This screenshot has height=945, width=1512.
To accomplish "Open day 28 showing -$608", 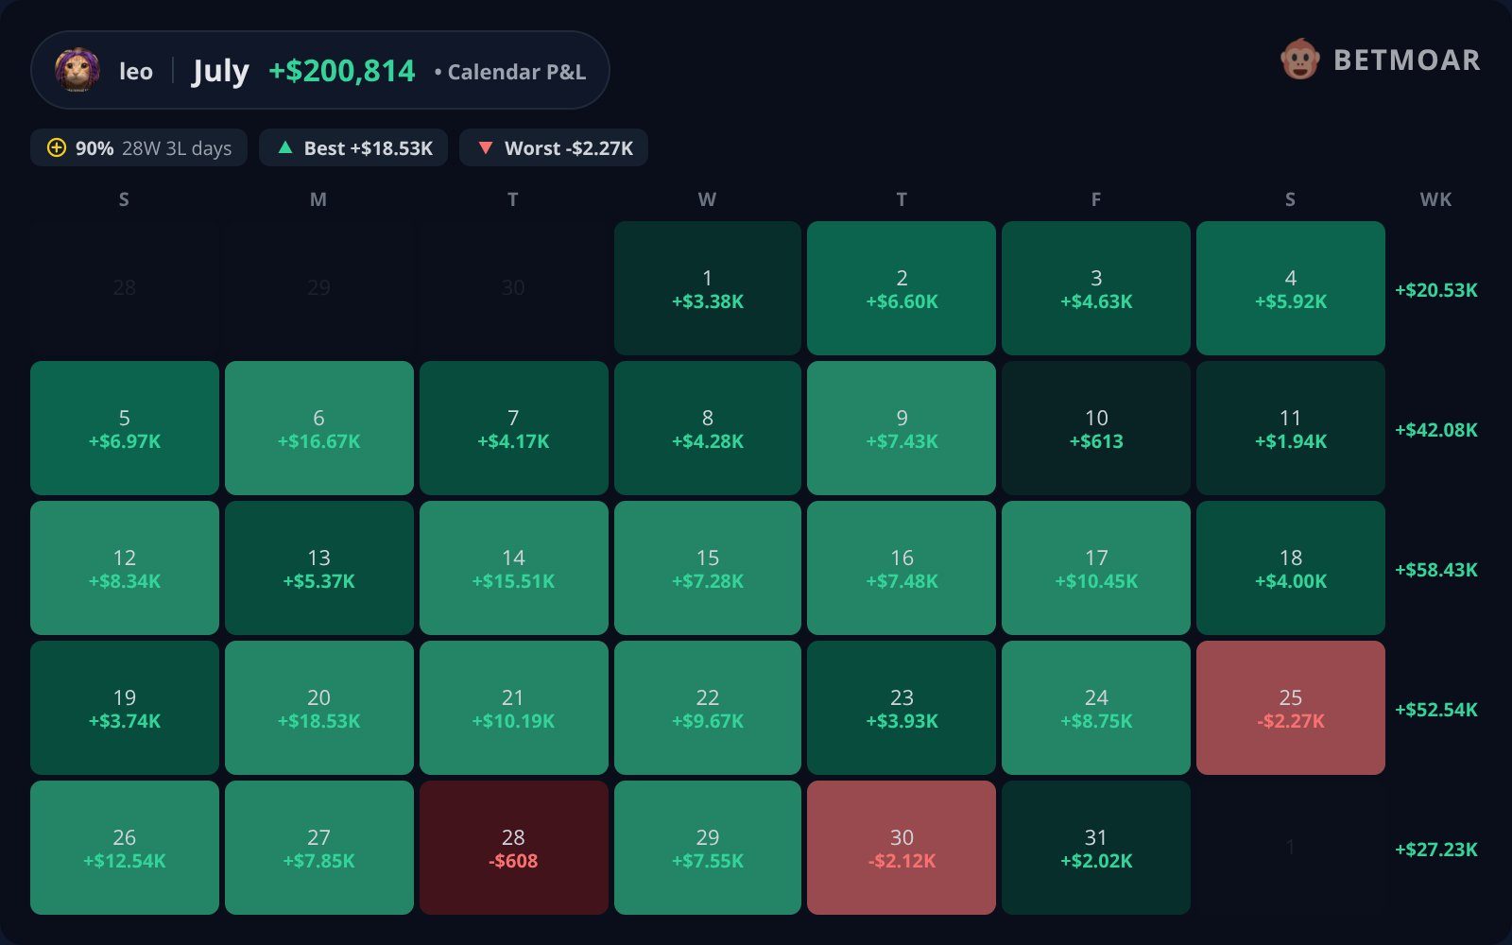I will pos(514,848).
